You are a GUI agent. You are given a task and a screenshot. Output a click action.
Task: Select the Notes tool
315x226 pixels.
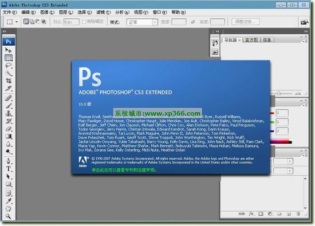click(x=9, y=193)
